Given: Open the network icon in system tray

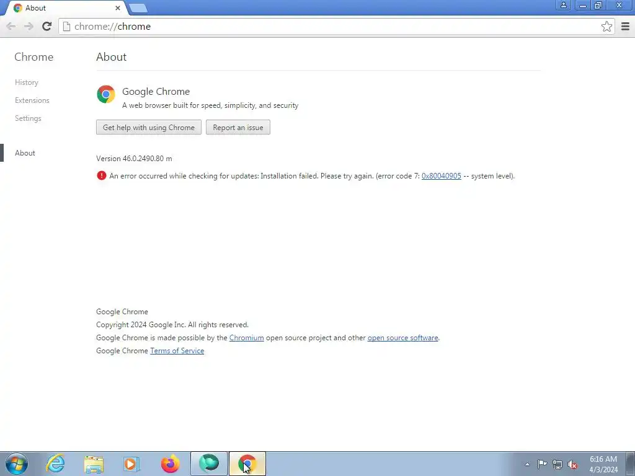Looking at the screenshot, I should coord(557,464).
